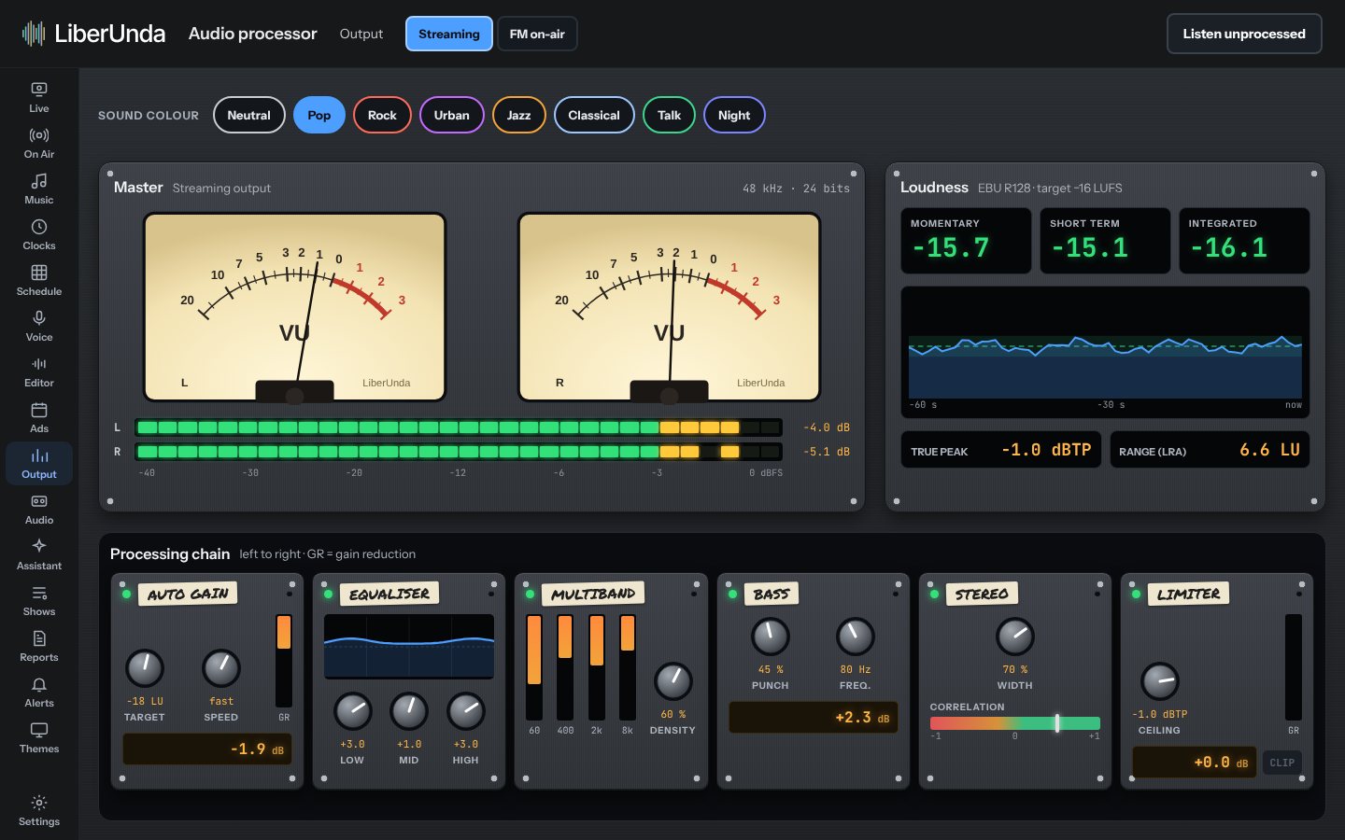Viewport: 1345px width, 840px height.
Task: Select the Night sound colour preset
Action: 734,115
